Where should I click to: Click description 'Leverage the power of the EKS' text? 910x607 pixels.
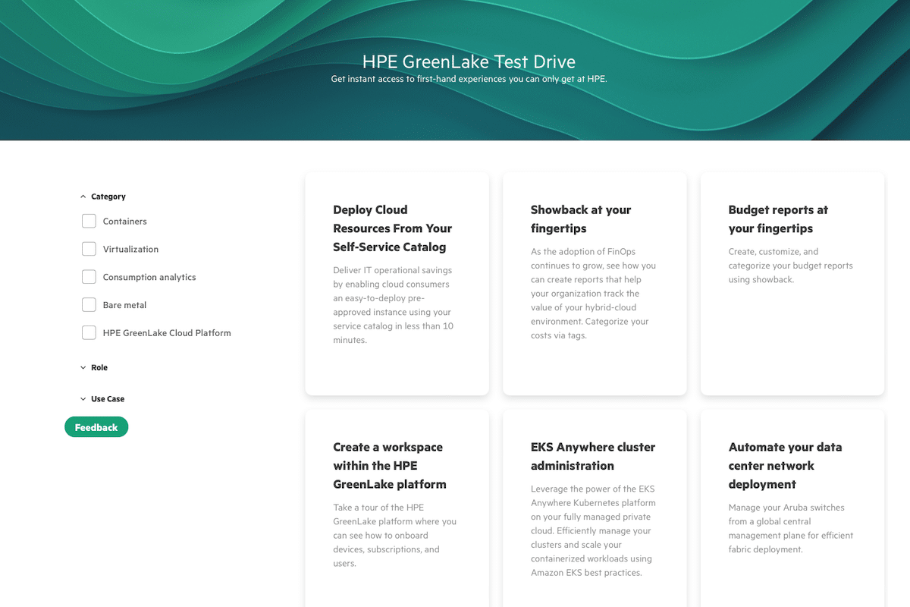pos(593,530)
